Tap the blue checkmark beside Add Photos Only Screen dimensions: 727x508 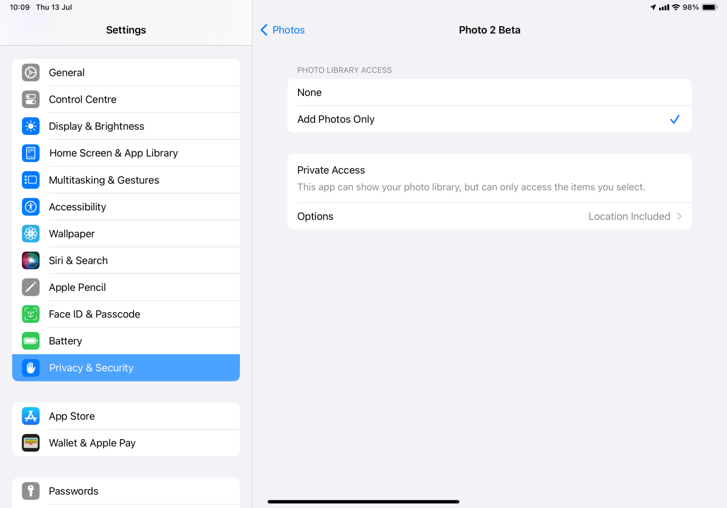(x=675, y=119)
